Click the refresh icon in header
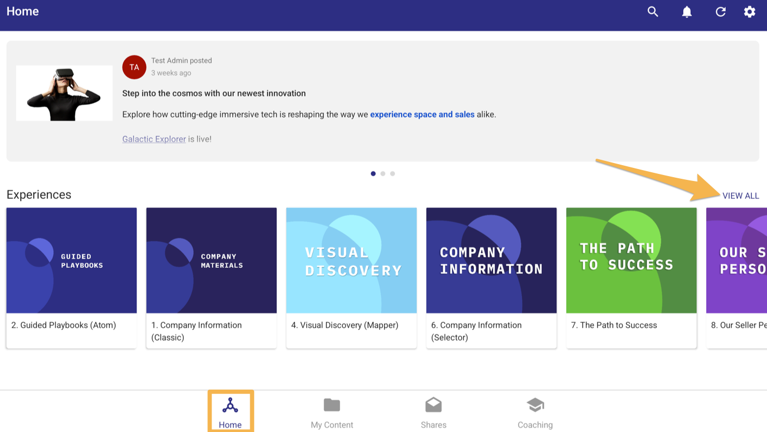This screenshot has width=767, height=432. pyautogui.click(x=721, y=12)
